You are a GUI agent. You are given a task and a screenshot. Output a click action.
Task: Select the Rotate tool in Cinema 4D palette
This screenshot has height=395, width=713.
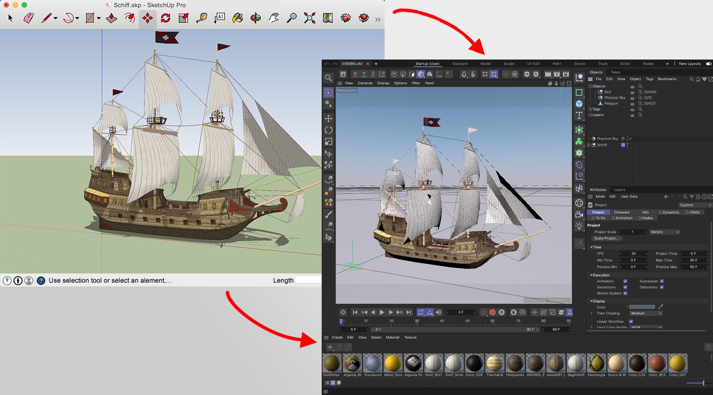[x=328, y=130]
